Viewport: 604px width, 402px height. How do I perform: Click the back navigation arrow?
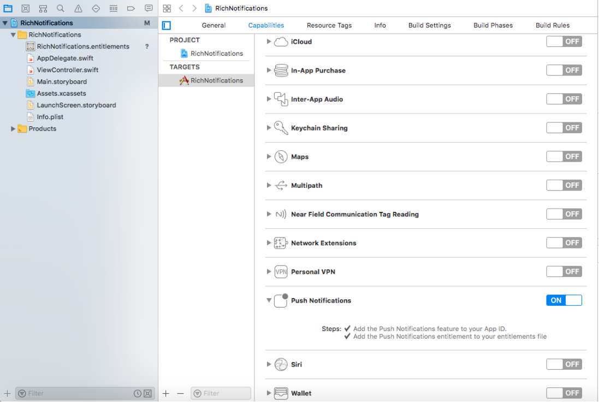coord(181,8)
